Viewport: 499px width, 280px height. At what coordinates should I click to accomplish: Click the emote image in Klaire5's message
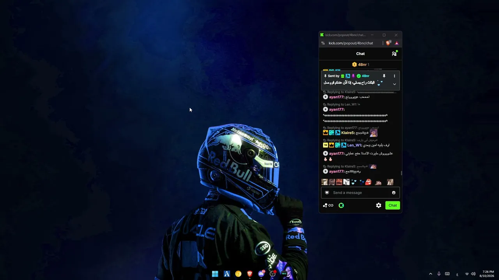(373, 133)
